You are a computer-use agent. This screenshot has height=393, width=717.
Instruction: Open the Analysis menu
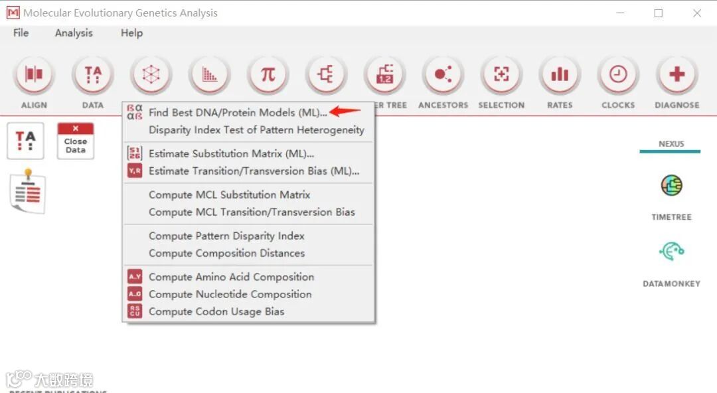(74, 33)
